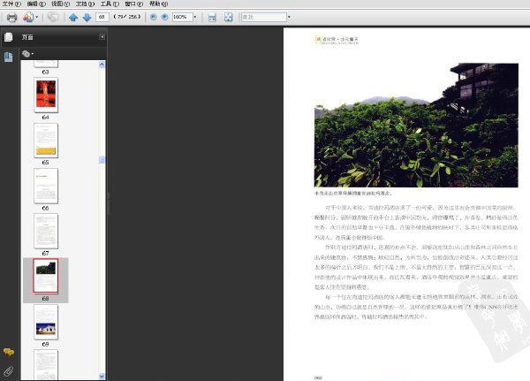Open the pages panel gear options menu
530x381 pixels.
[27, 53]
